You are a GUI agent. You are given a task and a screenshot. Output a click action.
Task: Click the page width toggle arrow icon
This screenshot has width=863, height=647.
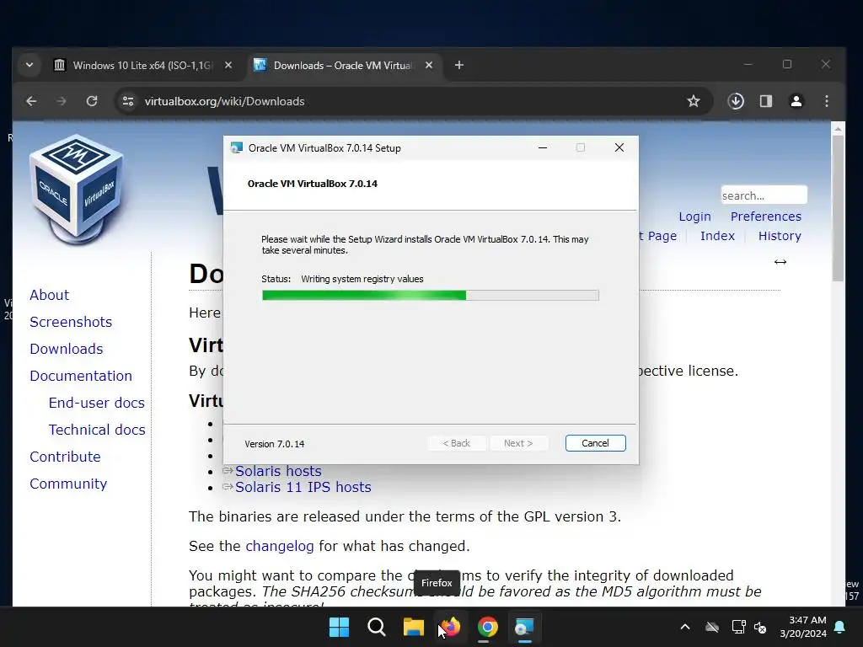tap(780, 262)
